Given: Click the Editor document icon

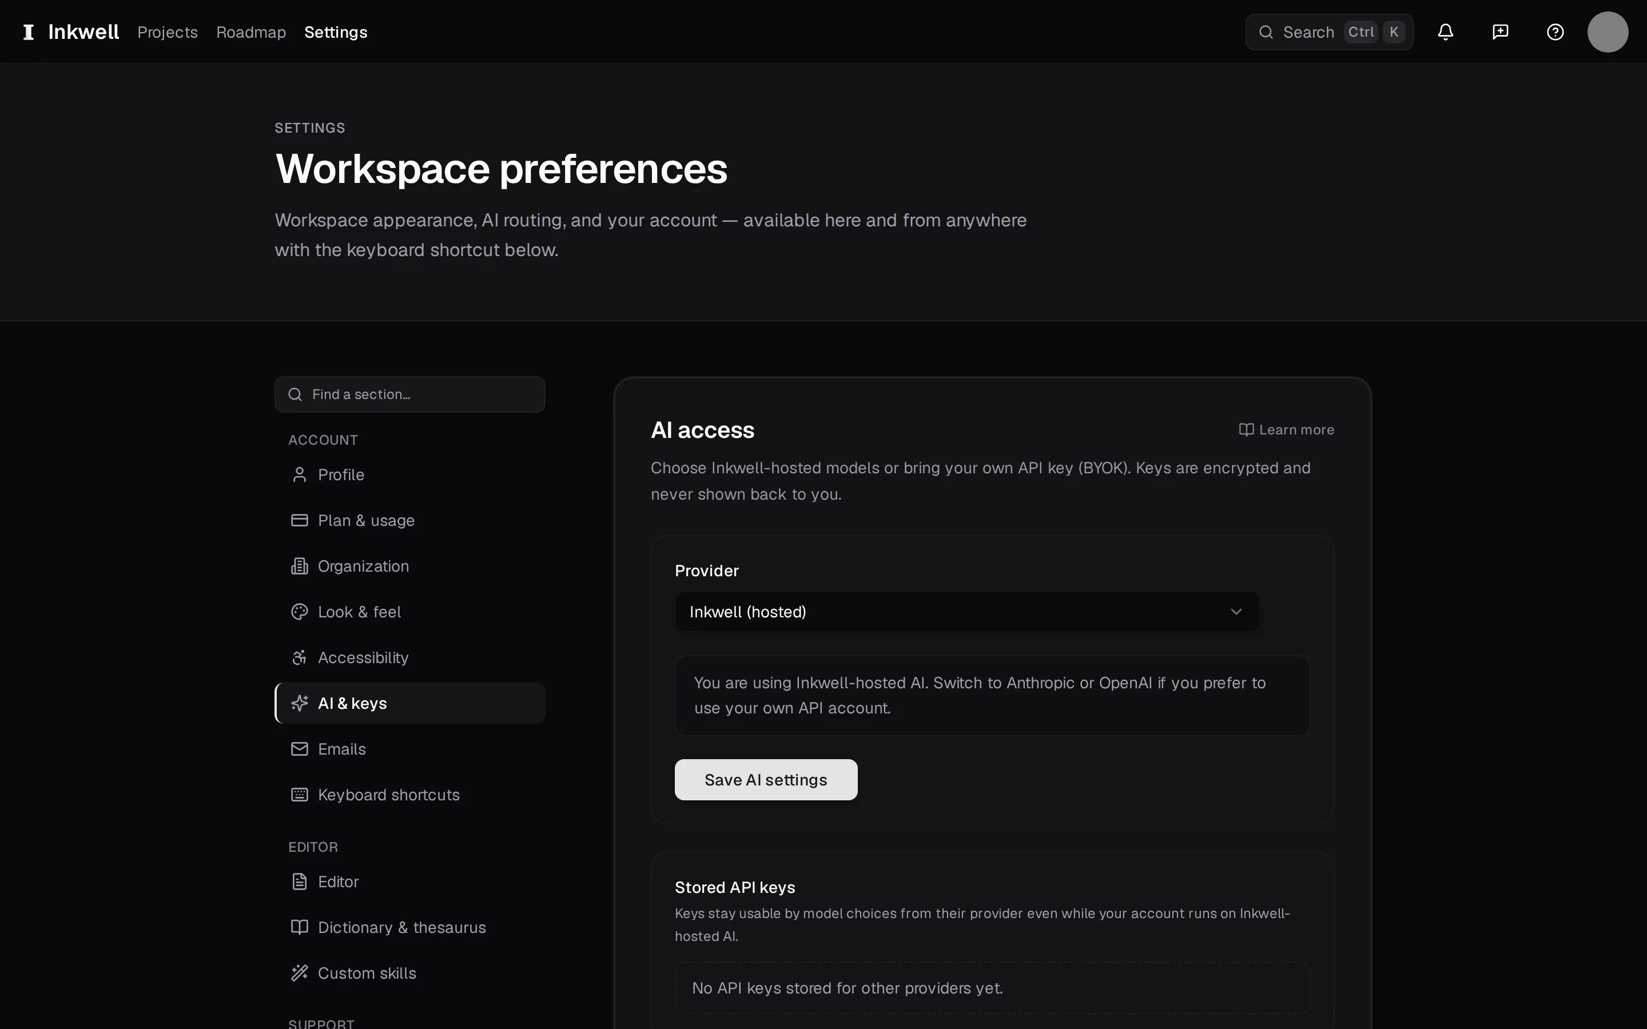Looking at the screenshot, I should (300, 882).
